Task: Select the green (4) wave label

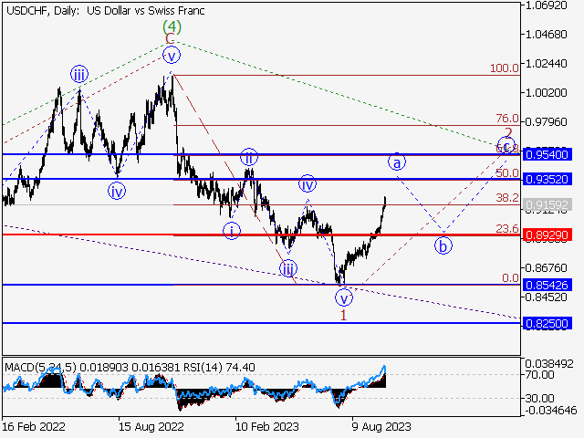Action: point(172,26)
